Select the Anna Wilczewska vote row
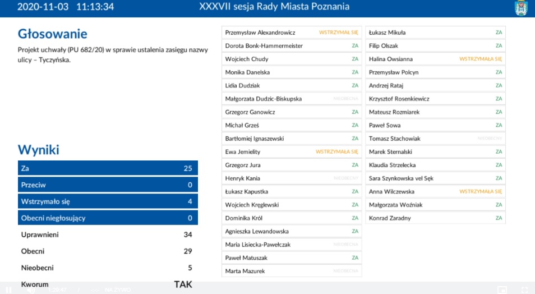Screen dimensions: 535x294 tap(435, 191)
